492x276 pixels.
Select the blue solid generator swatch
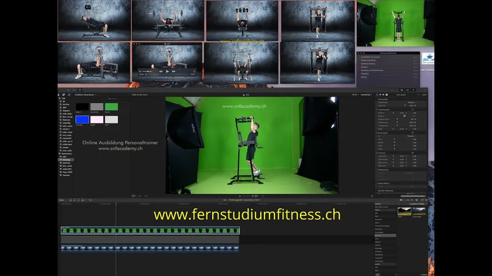point(82,120)
